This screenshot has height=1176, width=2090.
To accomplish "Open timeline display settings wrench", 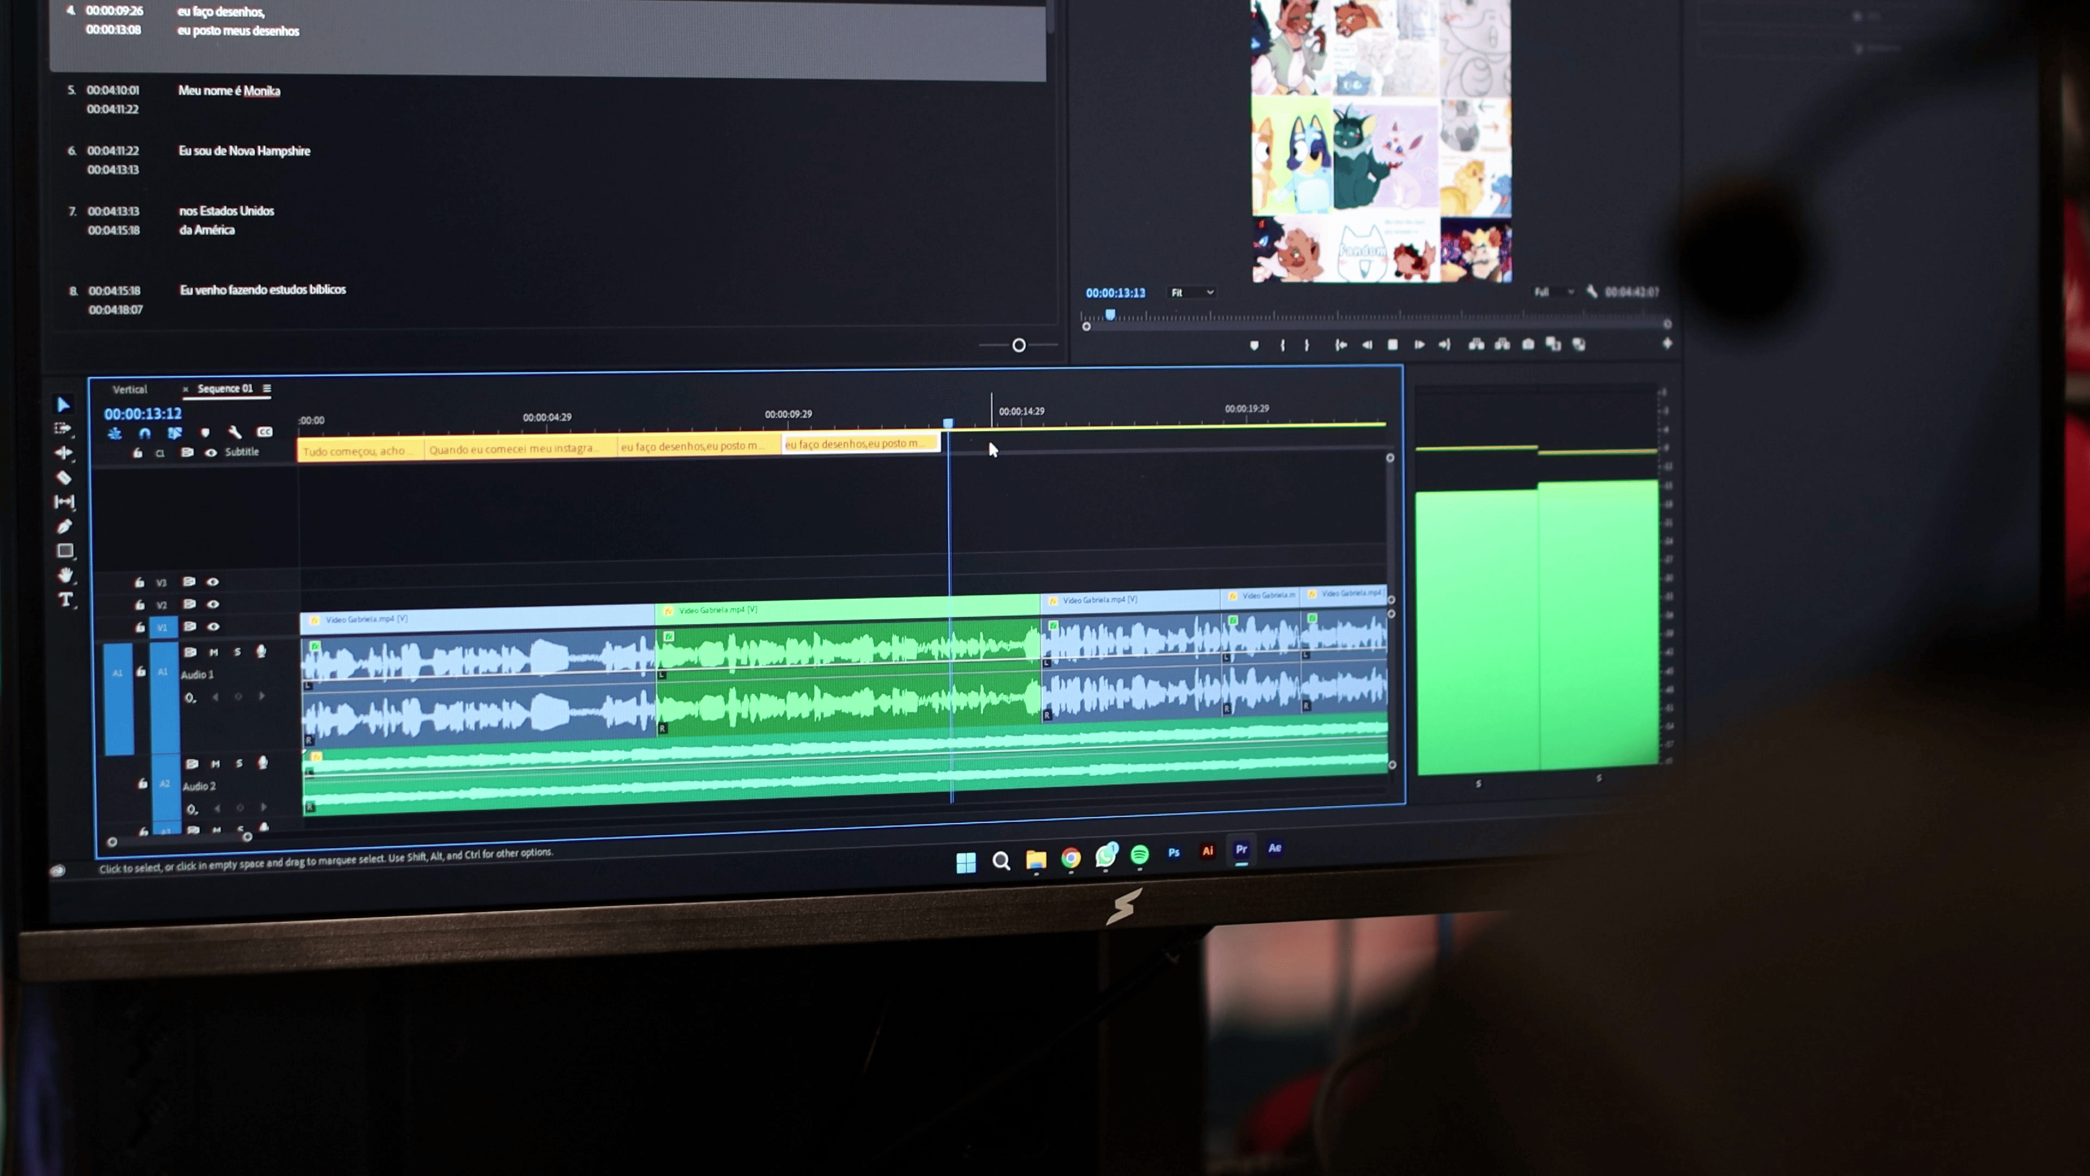I will (235, 432).
